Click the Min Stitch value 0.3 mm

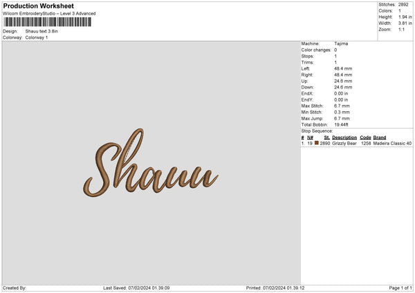click(x=342, y=112)
